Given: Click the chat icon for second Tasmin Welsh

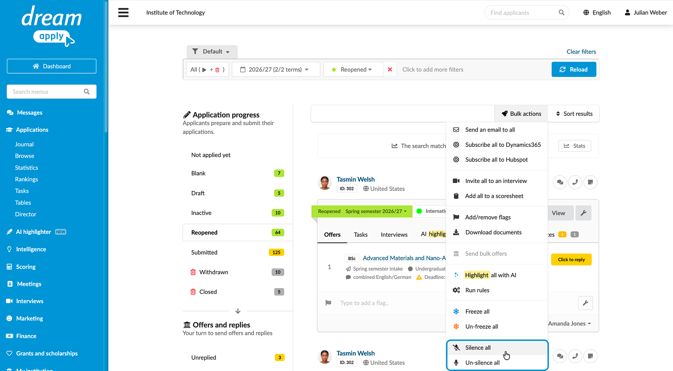Looking at the screenshot, I should (560, 356).
